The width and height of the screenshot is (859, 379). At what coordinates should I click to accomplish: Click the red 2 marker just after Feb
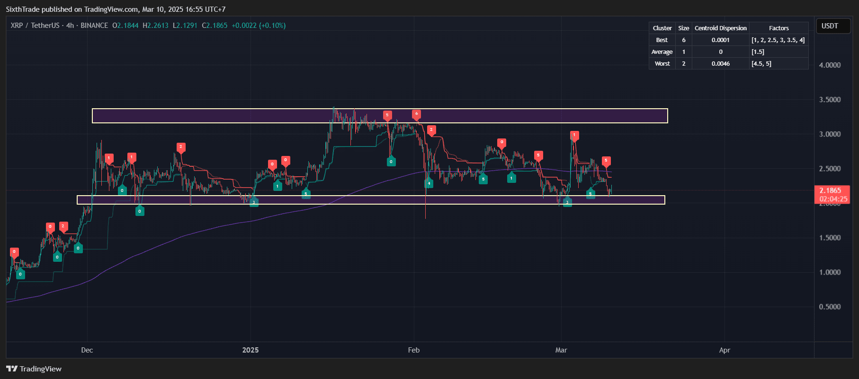pyautogui.click(x=431, y=129)
